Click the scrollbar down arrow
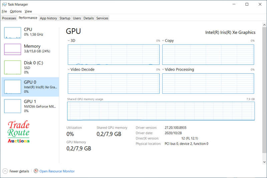 pyautogui.click(x=264, y=162)
